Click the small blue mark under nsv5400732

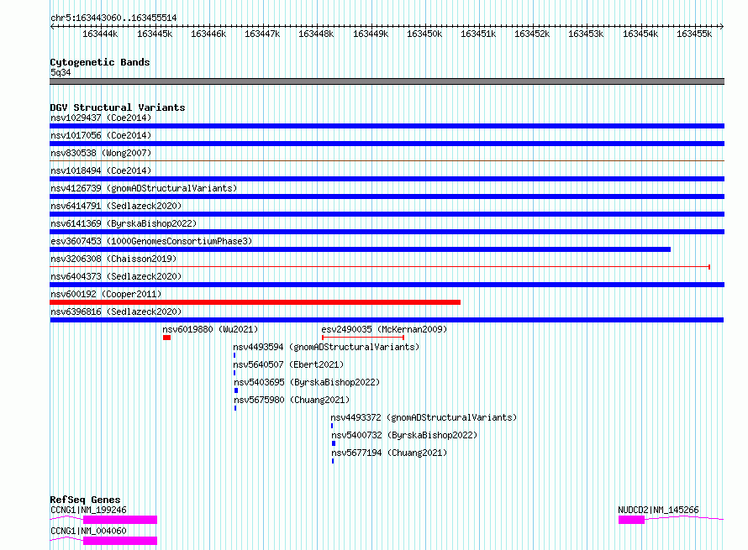pyautogui.click(x=334, y=443)
